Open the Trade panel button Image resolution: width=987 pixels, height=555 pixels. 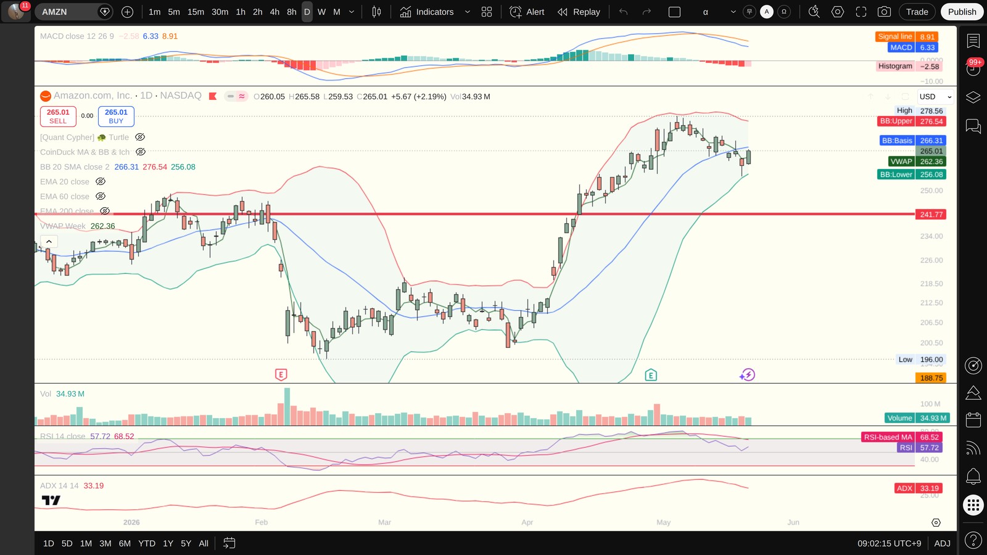(917, 12)
